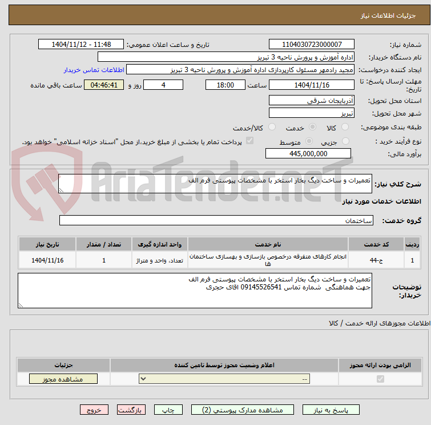This screenshot has height=425, width=431.
Task: Click the شماره نیاز number field
Action: (312, 45)
